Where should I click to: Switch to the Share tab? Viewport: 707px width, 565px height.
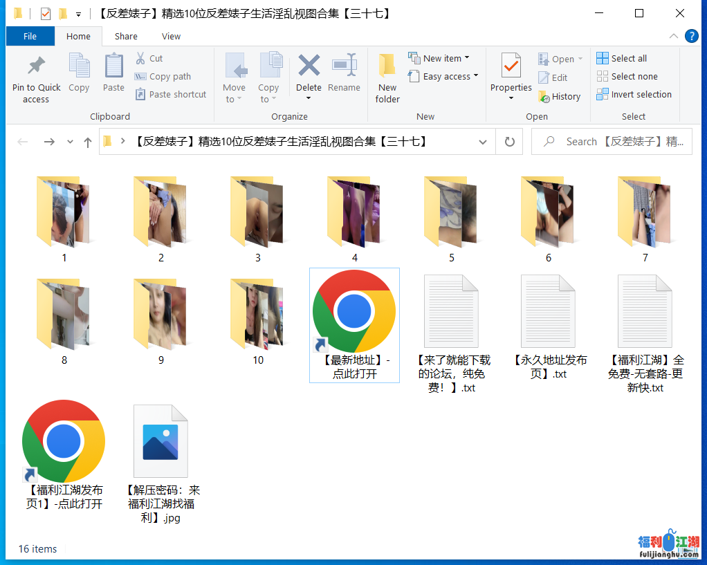pyautogui.click(x=126, y=36)
